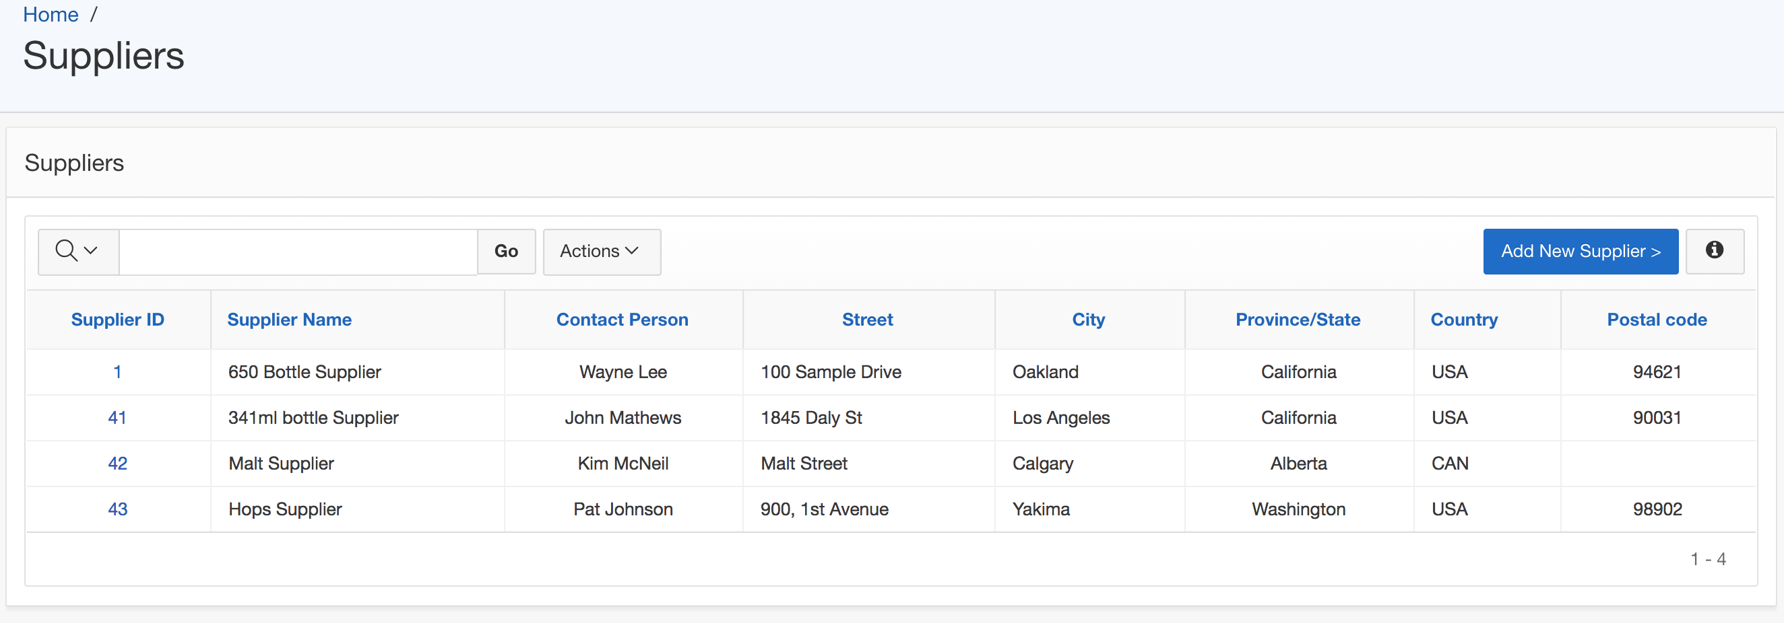The image size is (1784, 623).
Task: Open supplier ID 42 link
Action: coord(117,464)
